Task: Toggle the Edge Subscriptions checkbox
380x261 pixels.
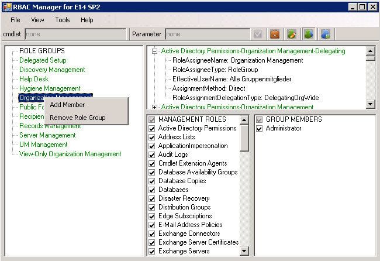Action: tap(152, 216)
